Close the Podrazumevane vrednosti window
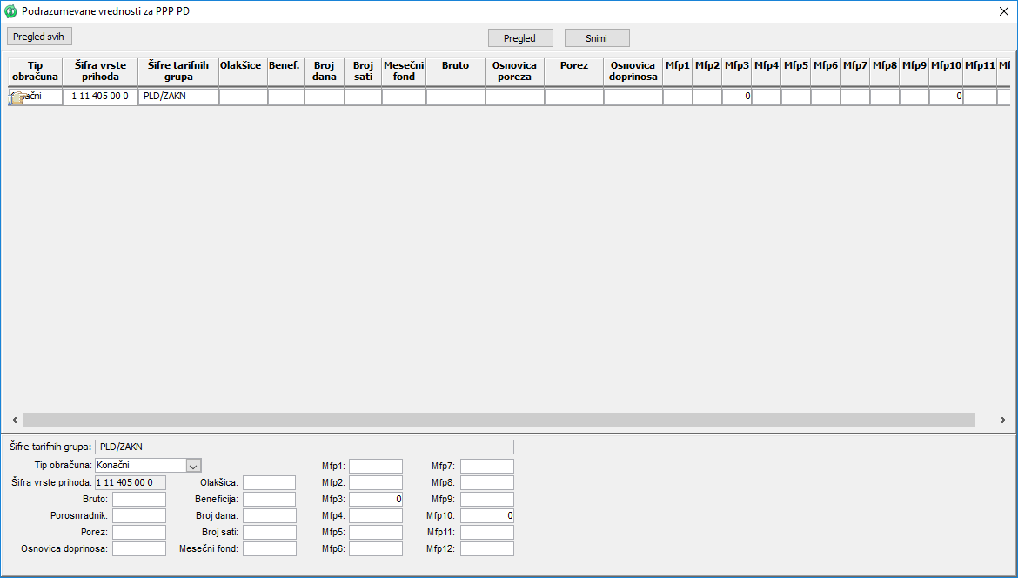 coord(1003,12)
